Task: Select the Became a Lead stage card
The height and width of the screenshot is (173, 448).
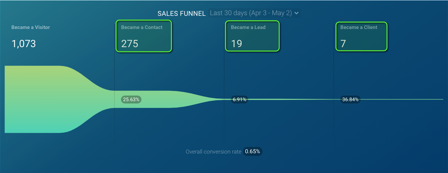Action: coord(252,36)
